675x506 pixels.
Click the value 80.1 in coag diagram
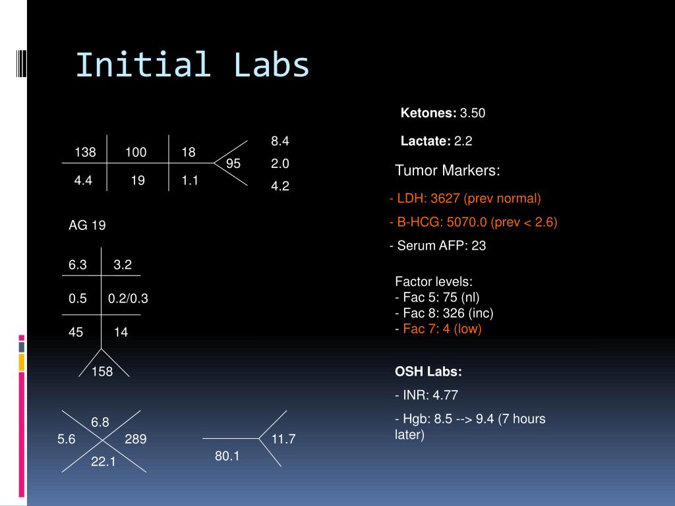227,456
